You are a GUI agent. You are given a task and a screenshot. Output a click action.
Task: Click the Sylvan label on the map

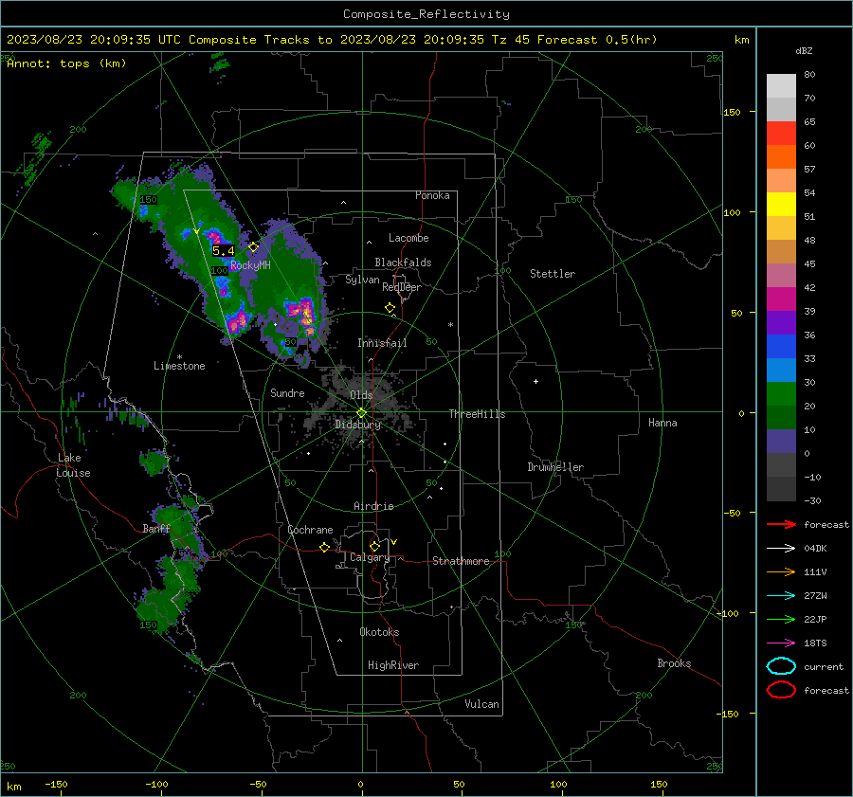(x=362, y=280)
